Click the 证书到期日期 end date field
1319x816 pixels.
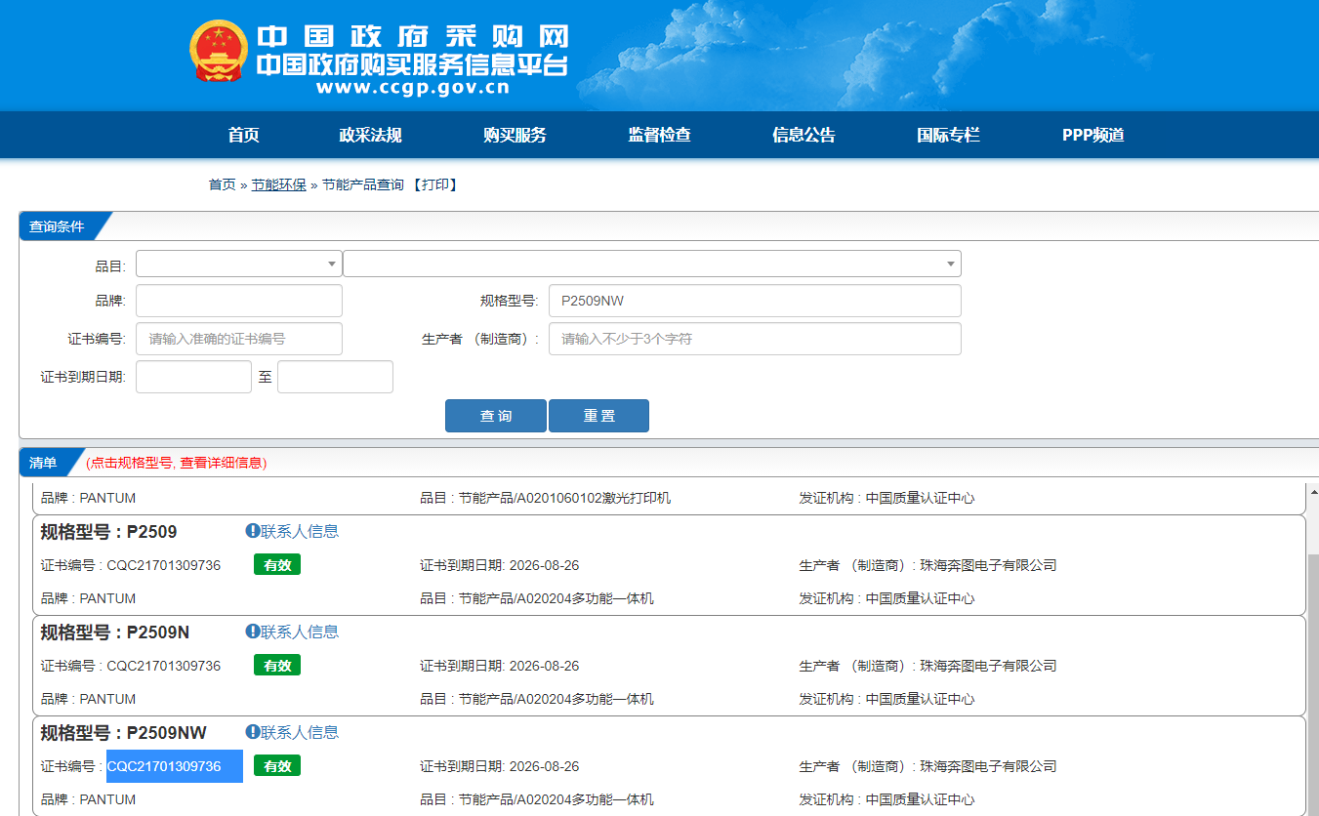[335, 377]
